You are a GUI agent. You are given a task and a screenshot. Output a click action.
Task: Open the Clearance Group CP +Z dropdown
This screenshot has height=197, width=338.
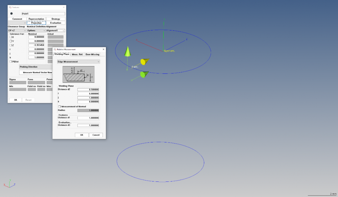(17, 30)
